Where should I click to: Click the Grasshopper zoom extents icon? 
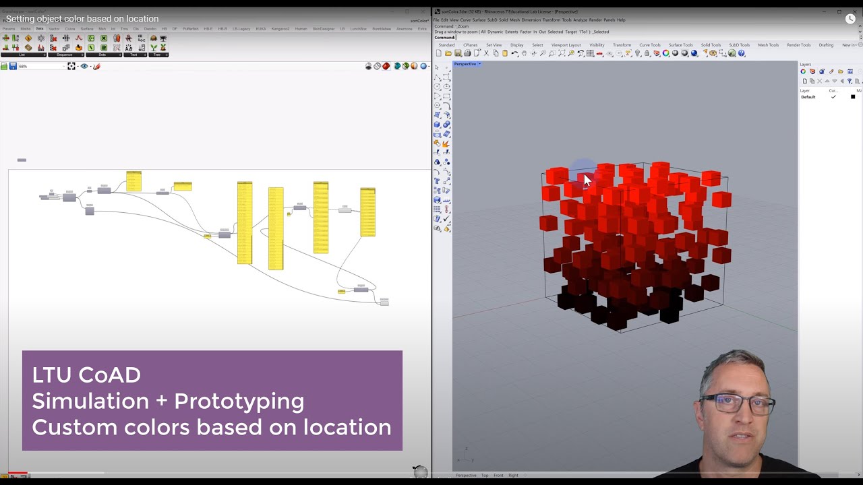point(71,66)
